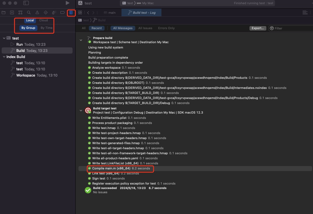Open the Project navigator folder icon
313x214 pixels.
click(4, 13)
